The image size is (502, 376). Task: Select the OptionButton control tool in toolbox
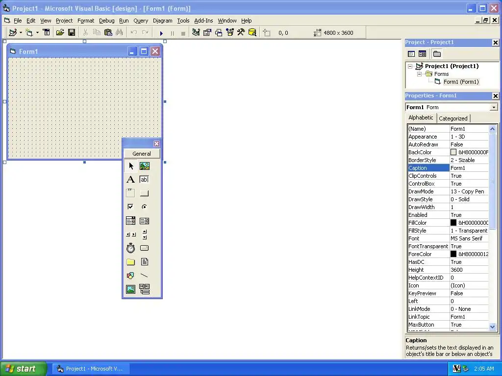pyautogui.click(x=145, y=207)
